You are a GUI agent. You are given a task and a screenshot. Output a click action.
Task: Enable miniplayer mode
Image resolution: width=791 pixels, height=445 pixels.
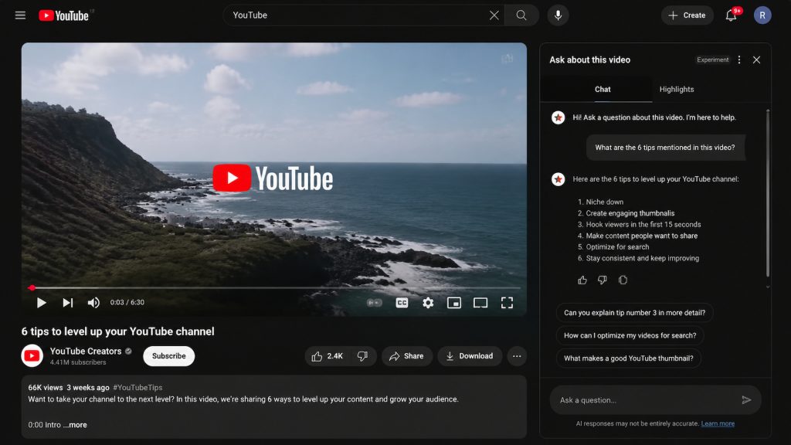pyautogui.click(x=454, y=302)
